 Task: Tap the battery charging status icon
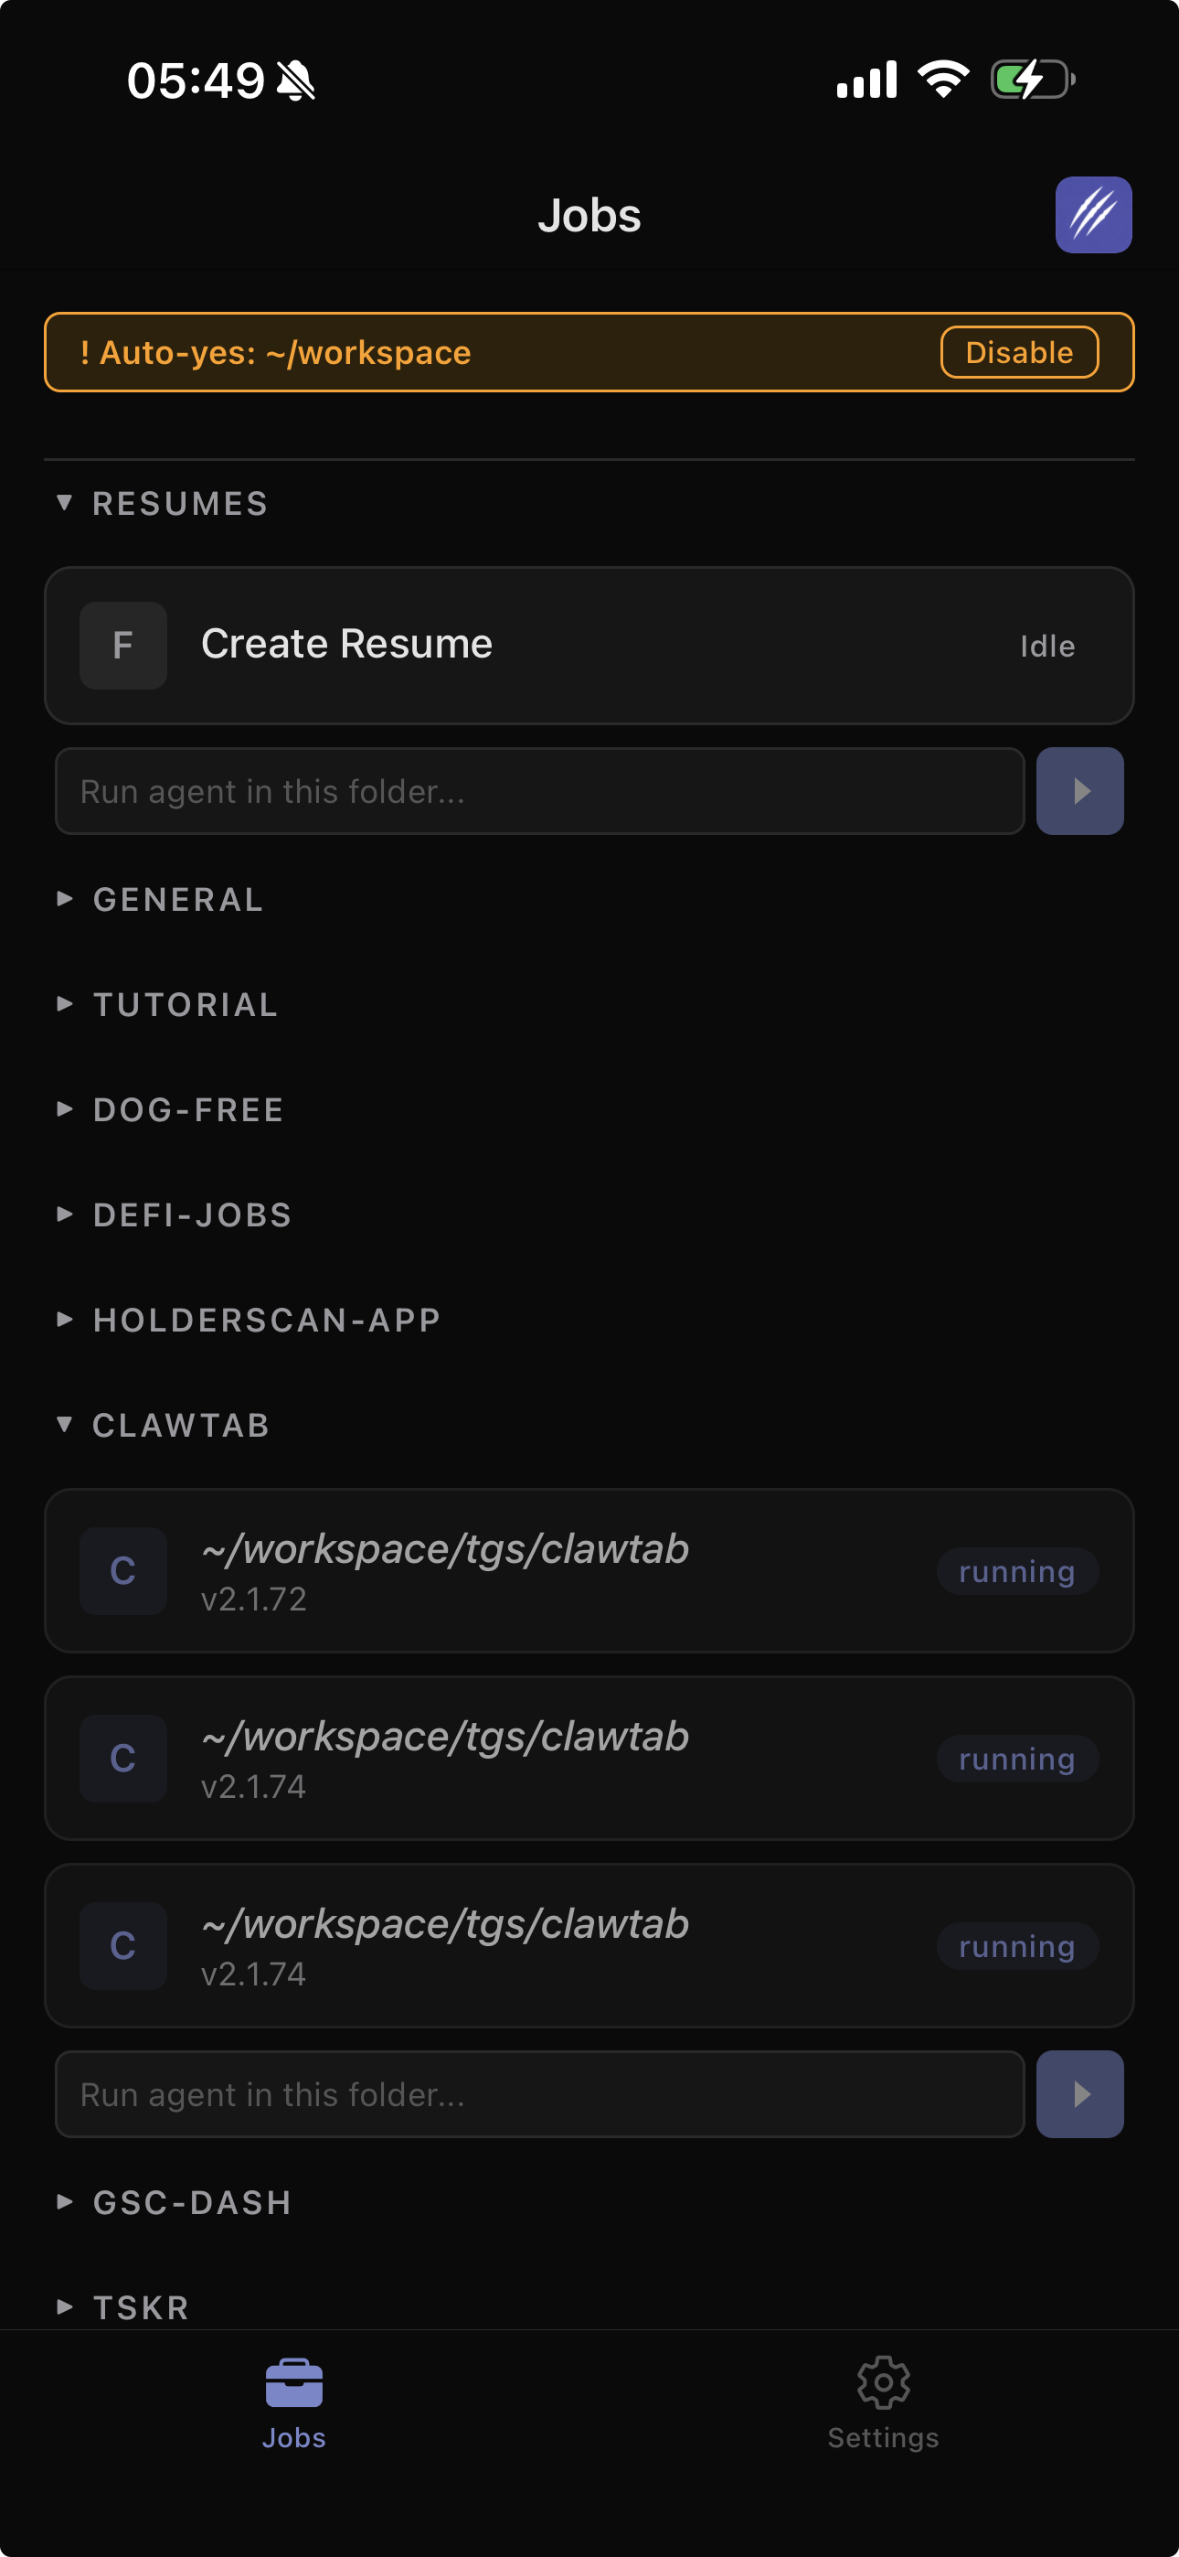[x=1032, y=80]
